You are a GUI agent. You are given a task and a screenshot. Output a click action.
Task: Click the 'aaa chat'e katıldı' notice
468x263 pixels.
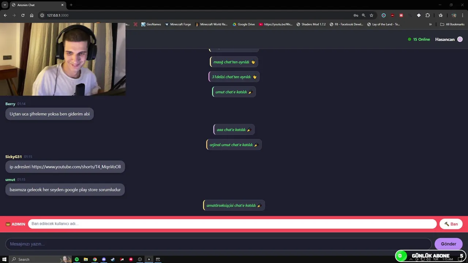234,130
